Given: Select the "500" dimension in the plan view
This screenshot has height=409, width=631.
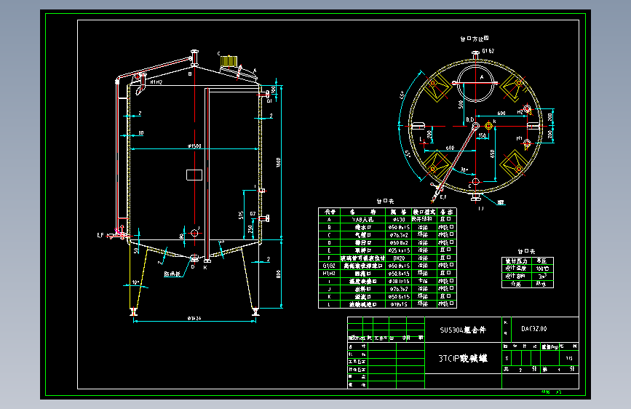Looking at the screenshot, I should click(x=461, y=104).
